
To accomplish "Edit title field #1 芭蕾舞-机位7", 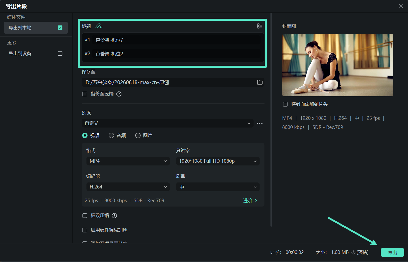I will click(x=176, y=40).
